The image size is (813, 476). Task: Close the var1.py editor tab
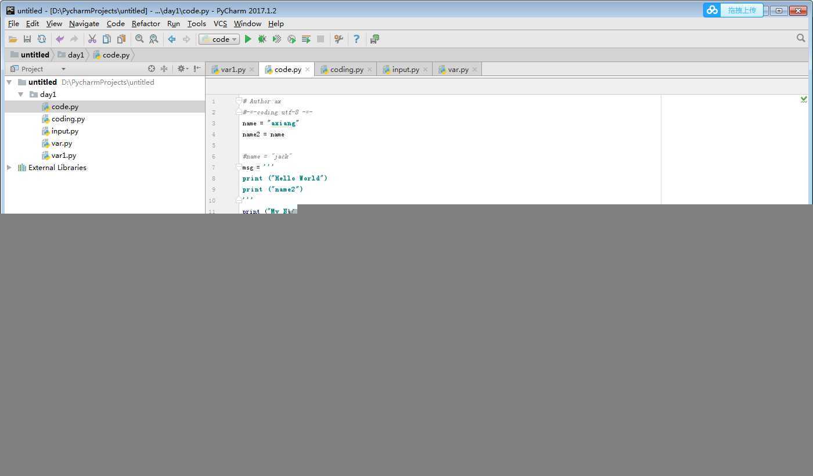tap(251, 69)
